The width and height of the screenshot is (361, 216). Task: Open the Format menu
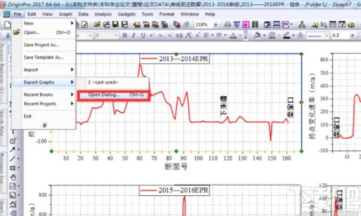pyautogui.click(x=167, y=14)
